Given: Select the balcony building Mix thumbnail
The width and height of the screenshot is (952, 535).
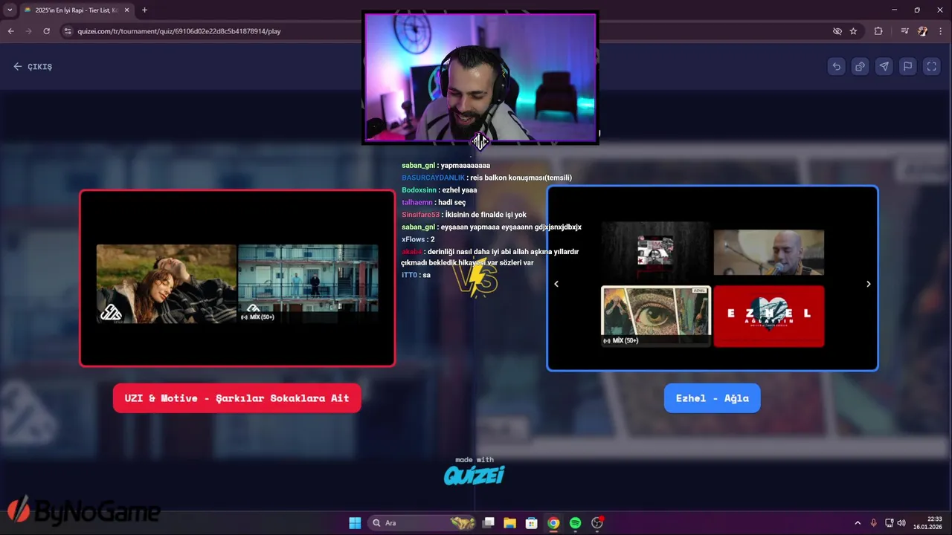Looking at the screenshot, I should 308,284.
